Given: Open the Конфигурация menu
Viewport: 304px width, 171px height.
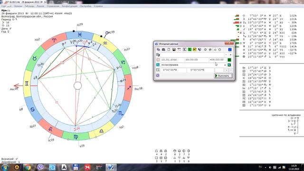Looking at the screenshot, I should coord(70,6).
